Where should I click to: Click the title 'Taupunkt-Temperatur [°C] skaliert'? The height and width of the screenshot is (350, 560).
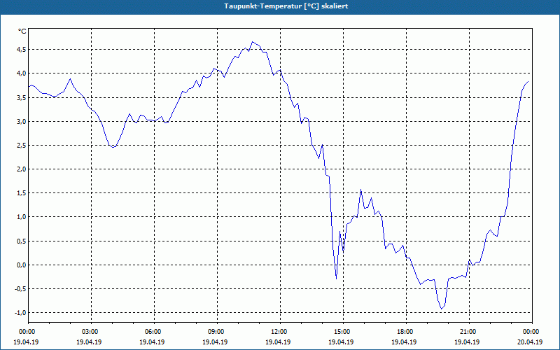click(286, 6)
